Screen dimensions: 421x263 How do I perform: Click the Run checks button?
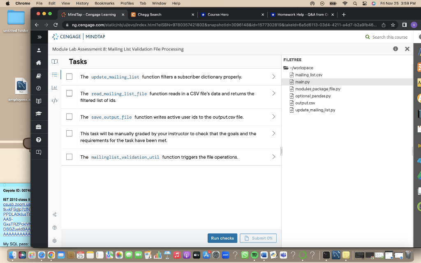coord(222,238)
